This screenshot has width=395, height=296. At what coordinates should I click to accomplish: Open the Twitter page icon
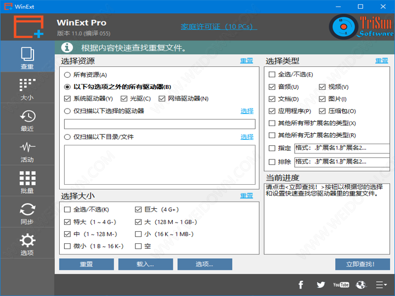coord(321,285)
